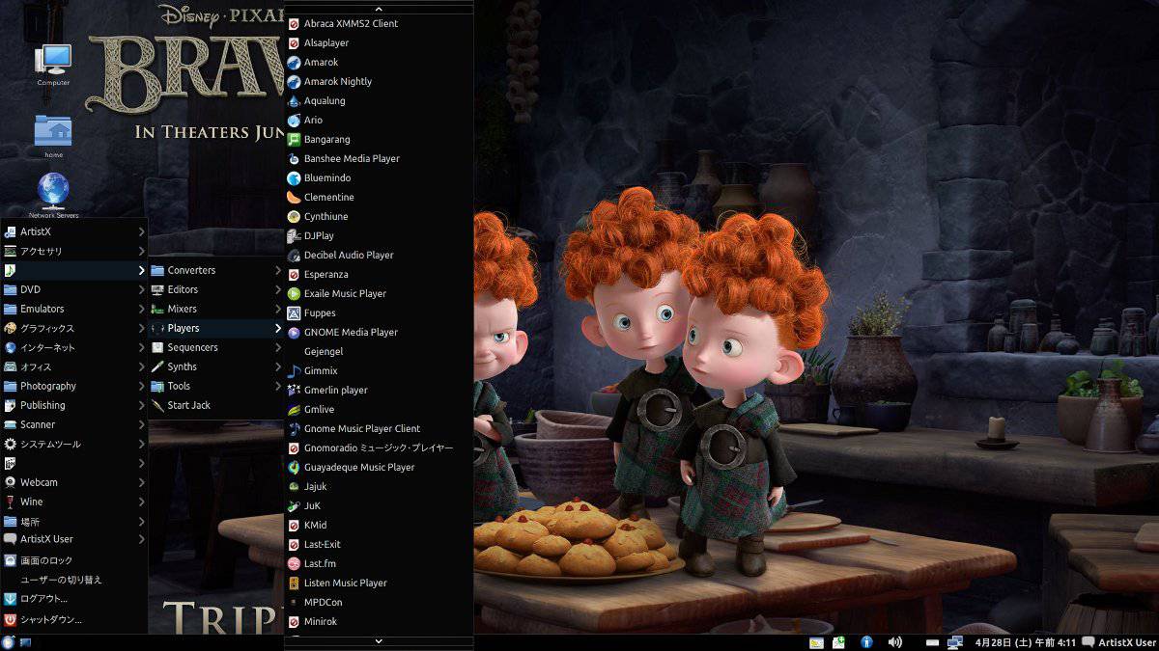Open the インターネット menu category
Viewport: 1159px width, 651px height.
74,347
